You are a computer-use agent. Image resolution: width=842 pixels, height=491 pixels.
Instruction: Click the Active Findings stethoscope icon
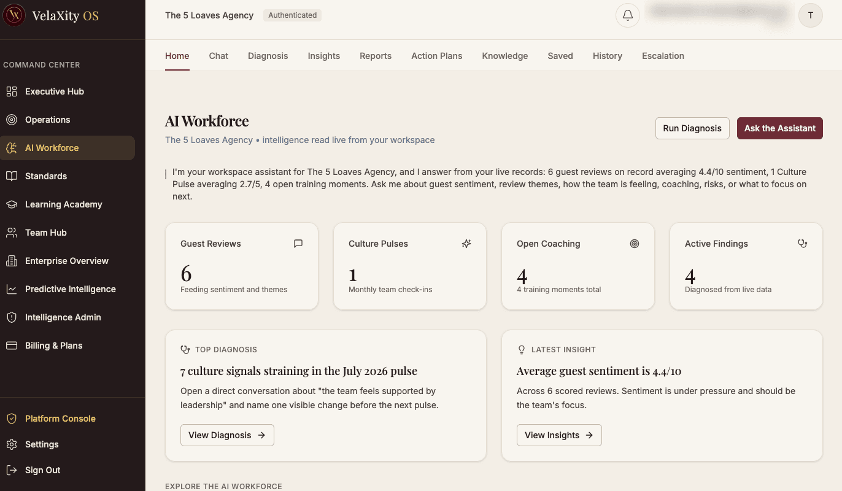pyautogui.click(x=802, y=244)
